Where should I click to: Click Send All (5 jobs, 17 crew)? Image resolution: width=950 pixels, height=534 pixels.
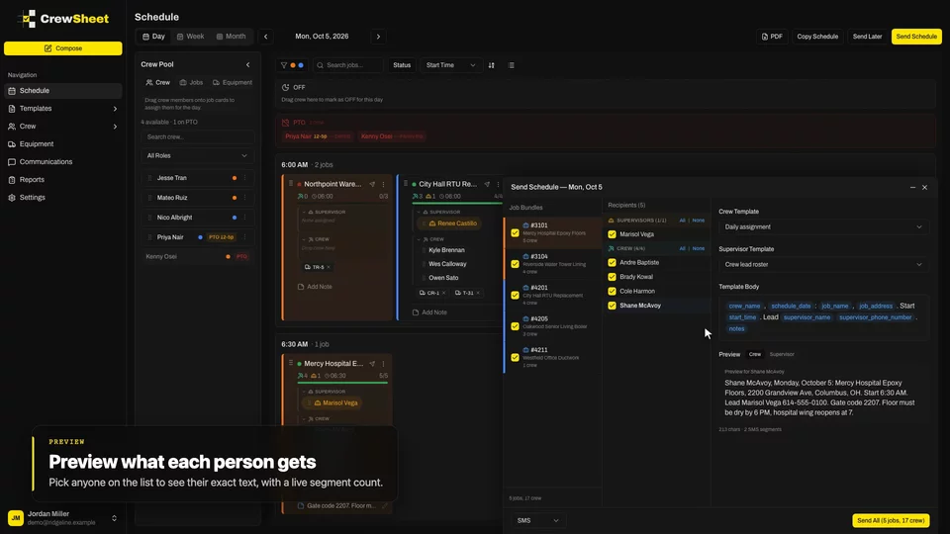point(891,521)
